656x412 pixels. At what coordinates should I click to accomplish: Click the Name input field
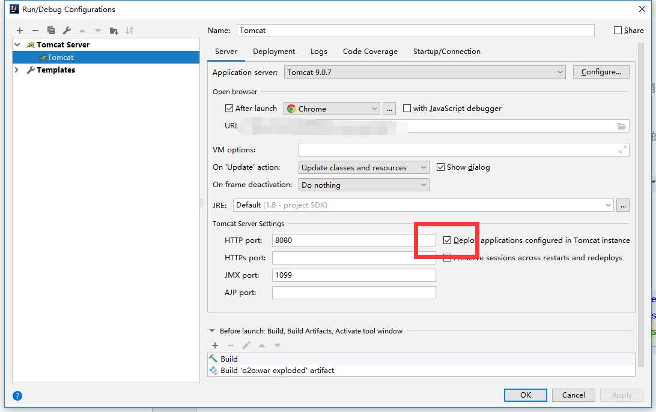(x=416, y=31)
